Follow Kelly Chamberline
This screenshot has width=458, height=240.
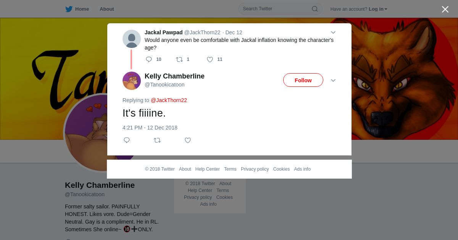click(x=303, y=80)
